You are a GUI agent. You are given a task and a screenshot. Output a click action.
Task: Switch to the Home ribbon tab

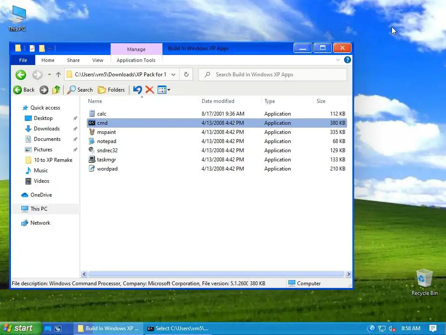[48, 60]
